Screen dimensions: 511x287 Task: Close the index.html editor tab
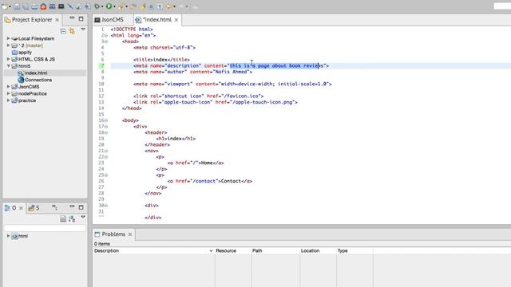pyautogui.click(x=176, y=20)
